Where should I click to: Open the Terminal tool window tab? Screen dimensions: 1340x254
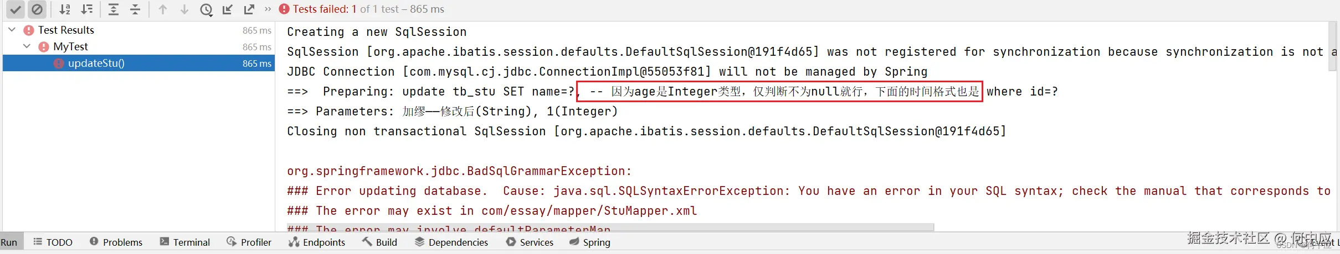pyautogui.click(x=185, y=242)
